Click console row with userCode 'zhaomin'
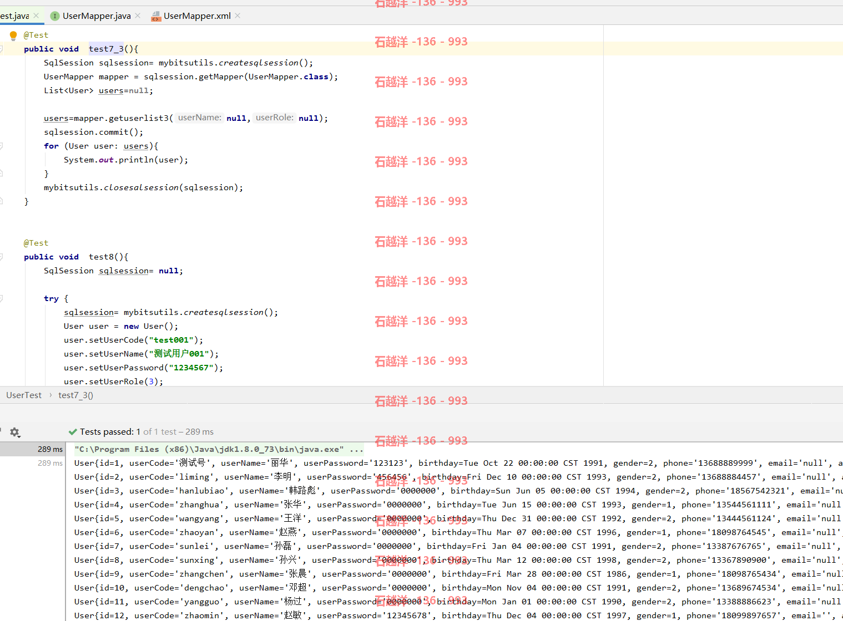The image size is (843, 621). click(458, 615)
